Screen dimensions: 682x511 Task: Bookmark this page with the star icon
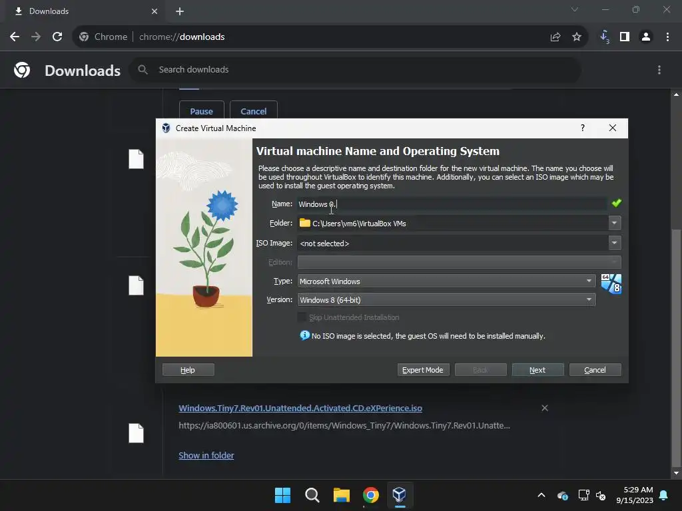pyautogui.click(x=577, y=37)
